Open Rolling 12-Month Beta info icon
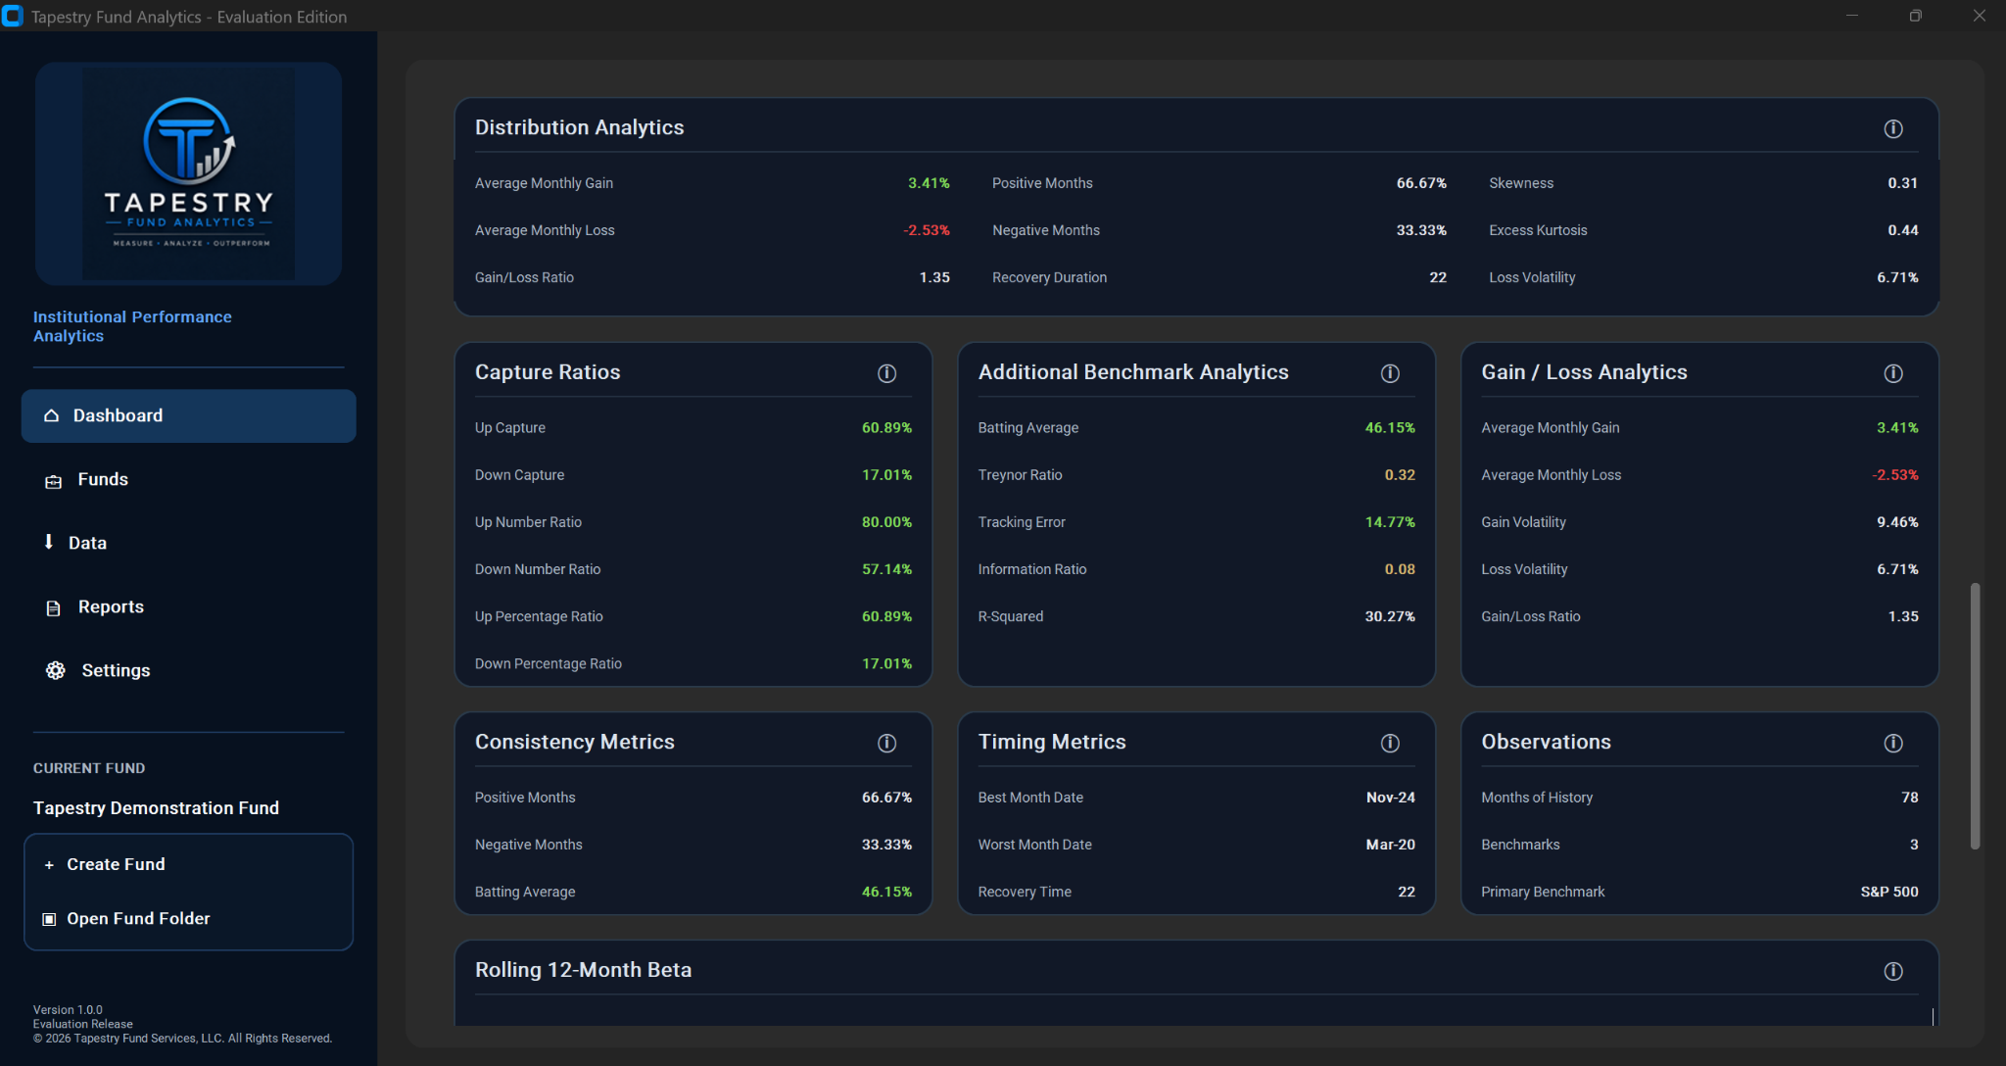 [1893, 971]
